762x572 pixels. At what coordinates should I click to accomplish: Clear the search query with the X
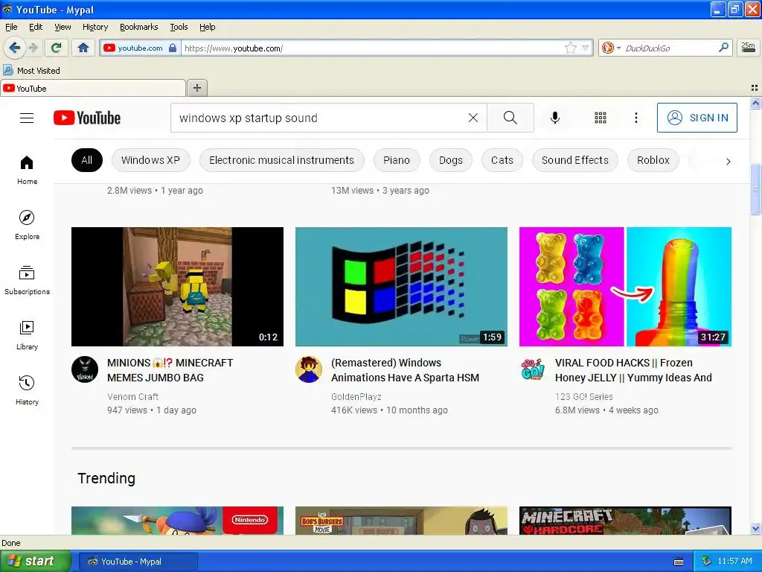[x=473, y=118]
